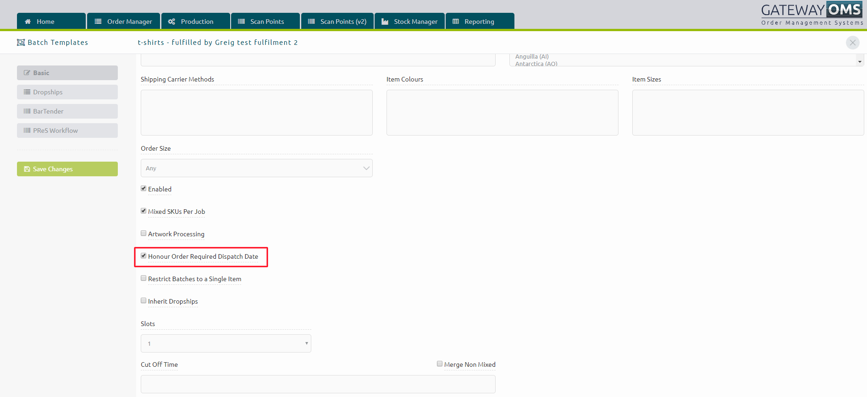Toggle Honour Order Required Dispatch Date
This screenshot has width=867, height=397.
144,256
